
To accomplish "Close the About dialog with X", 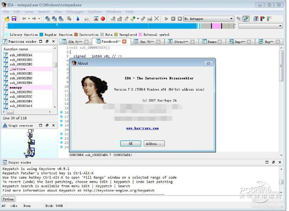I will point(208,63).
